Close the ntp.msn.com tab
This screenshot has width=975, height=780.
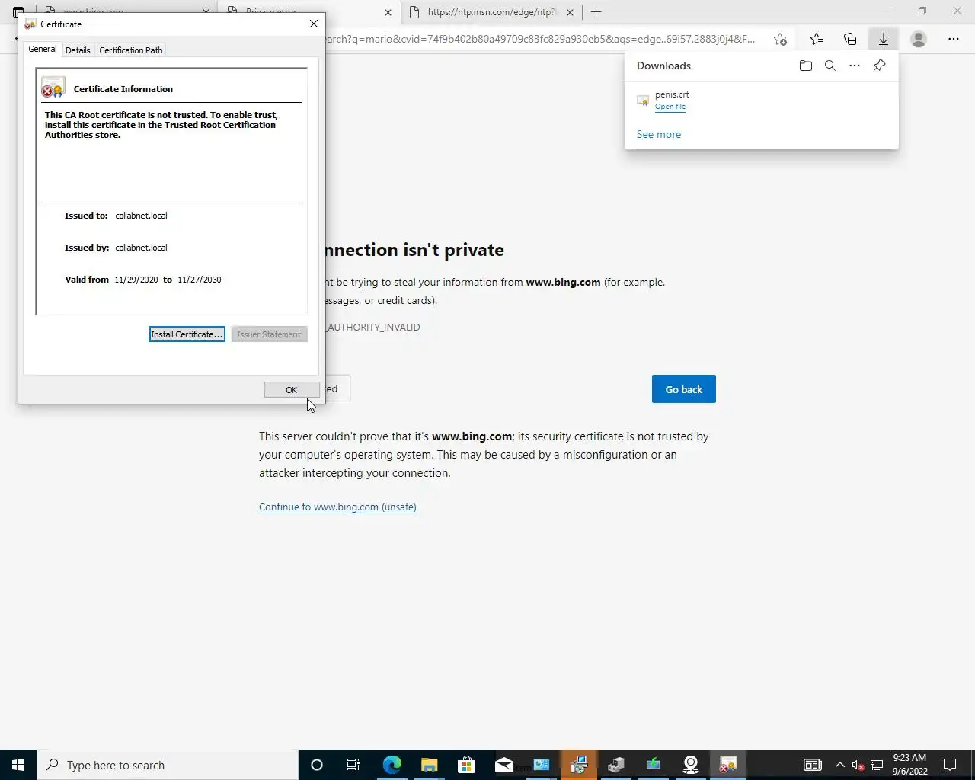[x=570, y=12]
